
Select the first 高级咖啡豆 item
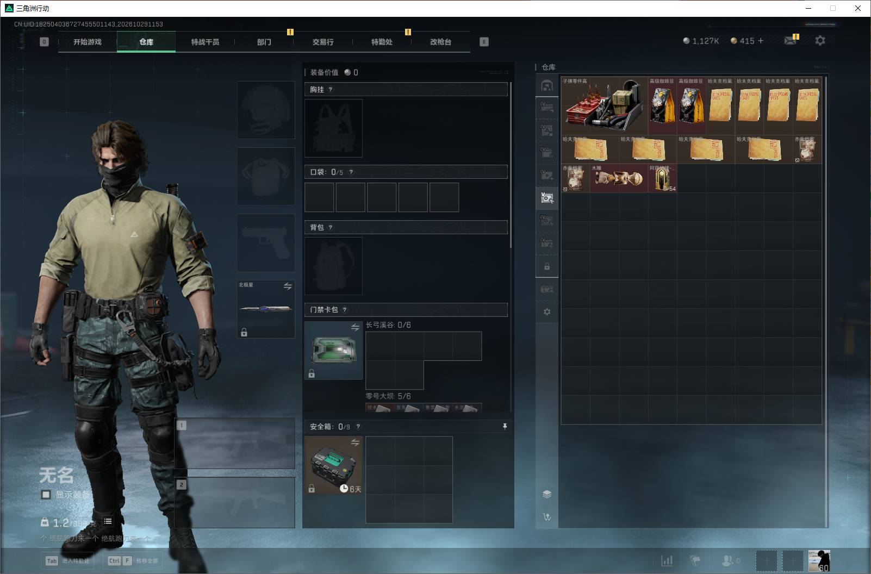click(x=662, y=105)
